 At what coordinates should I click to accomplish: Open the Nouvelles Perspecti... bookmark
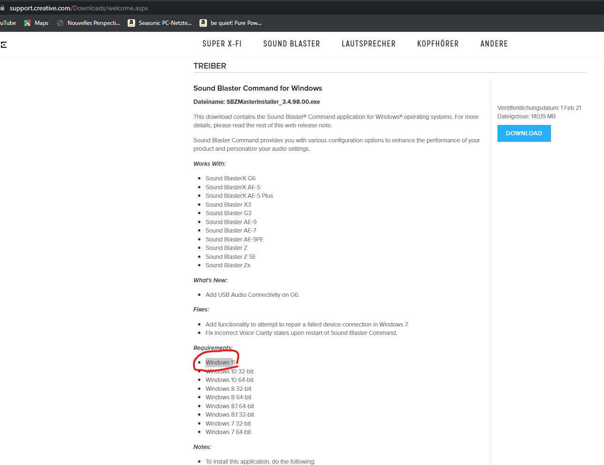click(x=88, y=23)
